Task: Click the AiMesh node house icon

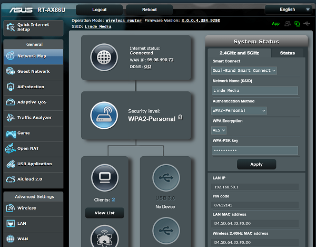Action: pos(105,236)
